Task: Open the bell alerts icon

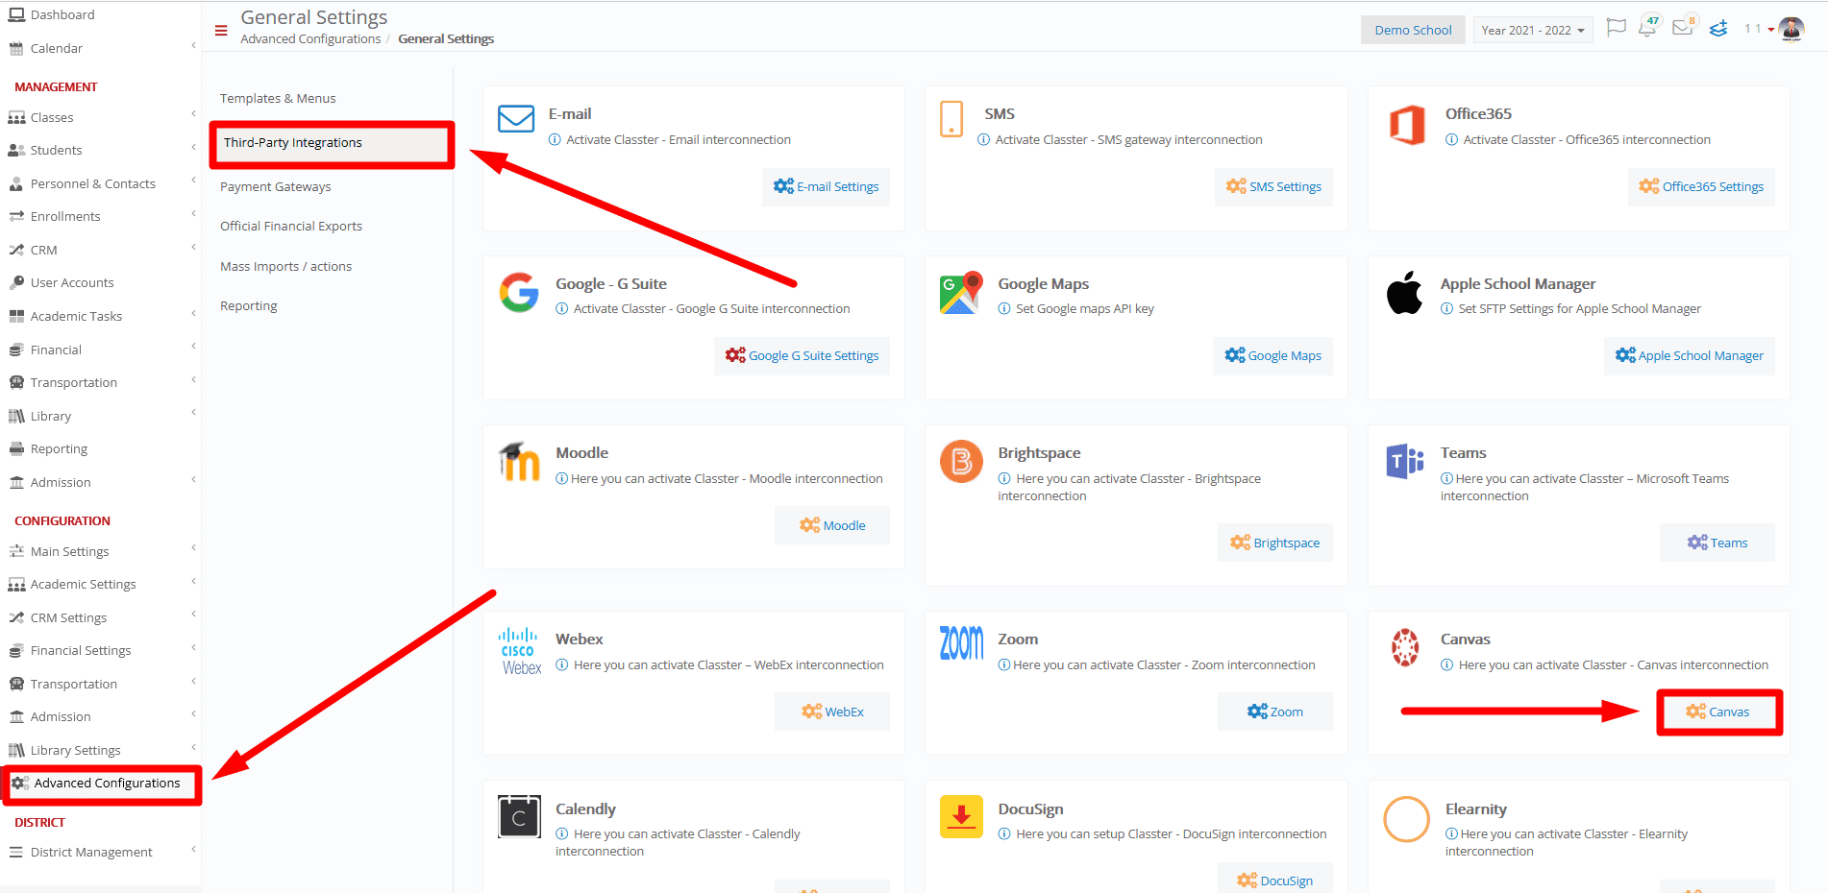Action: [1648, 27]
